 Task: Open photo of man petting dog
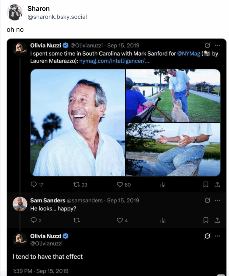click(173, 96)
